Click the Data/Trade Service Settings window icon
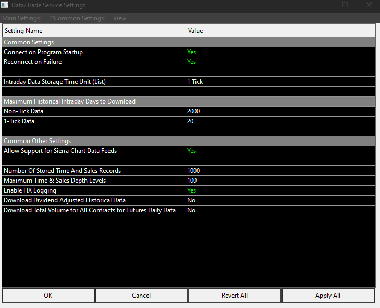The image size is (380, 308). click(x=4, y=5)
